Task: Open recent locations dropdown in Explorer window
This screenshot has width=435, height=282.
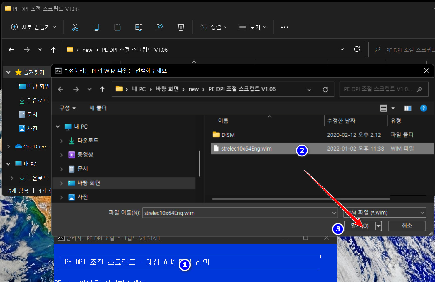Action: point(40,49)
